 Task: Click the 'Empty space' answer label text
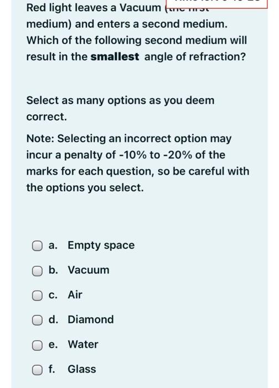(101, 246)
